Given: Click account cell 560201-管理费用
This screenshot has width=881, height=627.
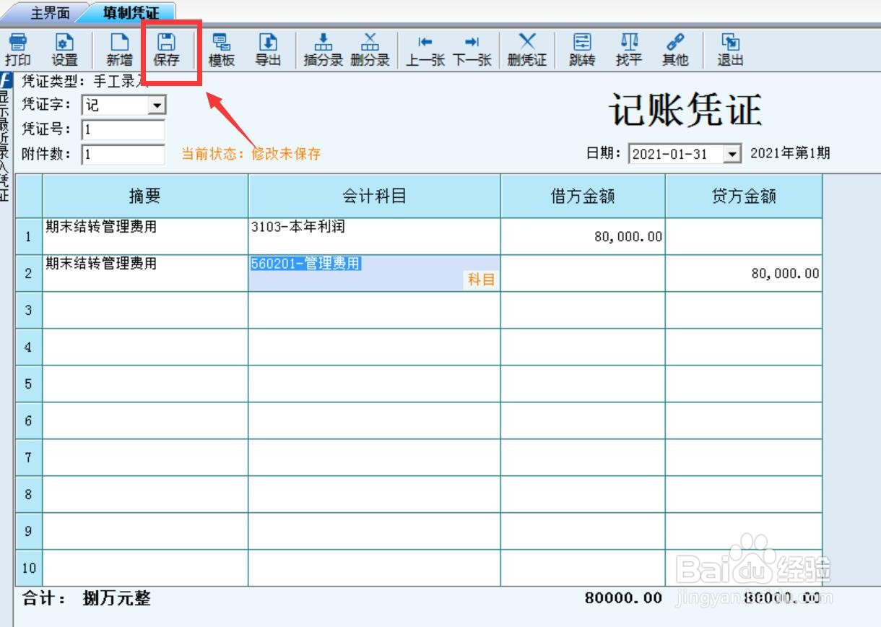Looking at the screenshot, I should tap(374, 273).
